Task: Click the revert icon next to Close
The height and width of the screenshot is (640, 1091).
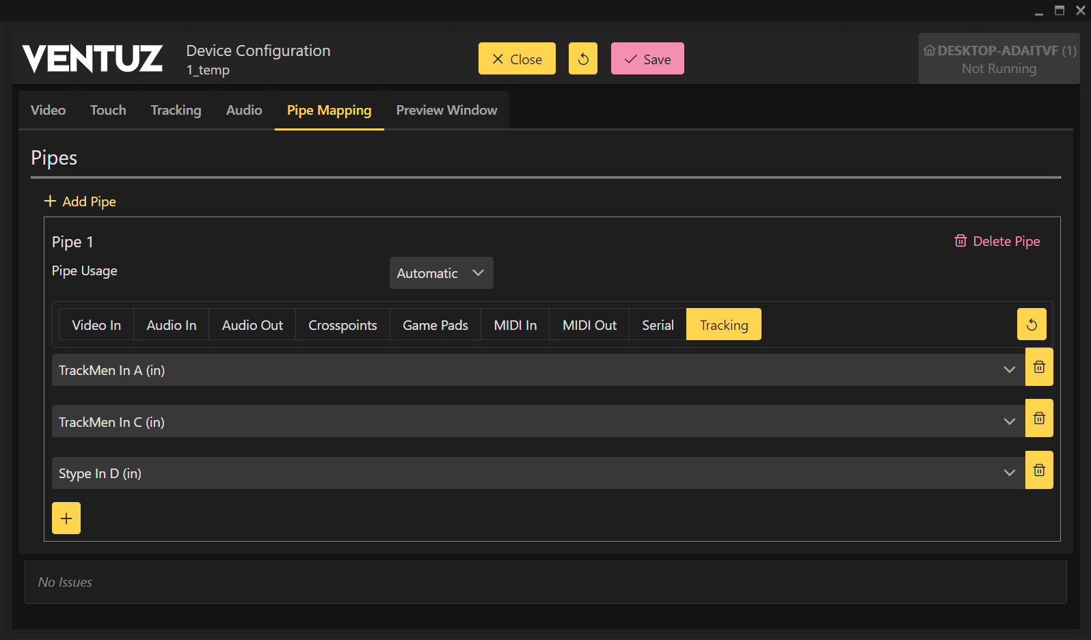Action: 583,59
